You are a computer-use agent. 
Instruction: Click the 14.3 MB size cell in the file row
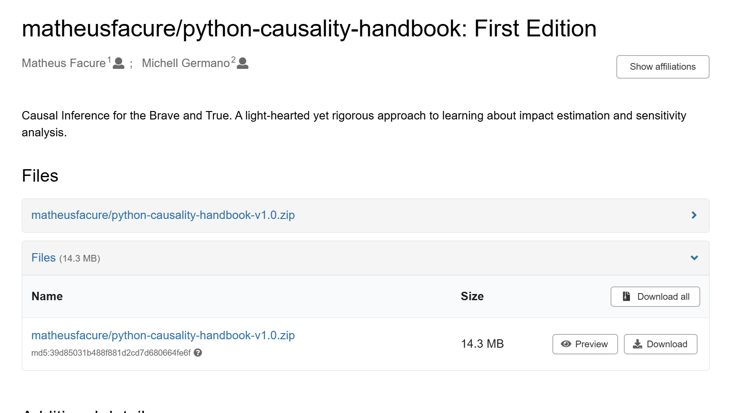pos(482,344)
